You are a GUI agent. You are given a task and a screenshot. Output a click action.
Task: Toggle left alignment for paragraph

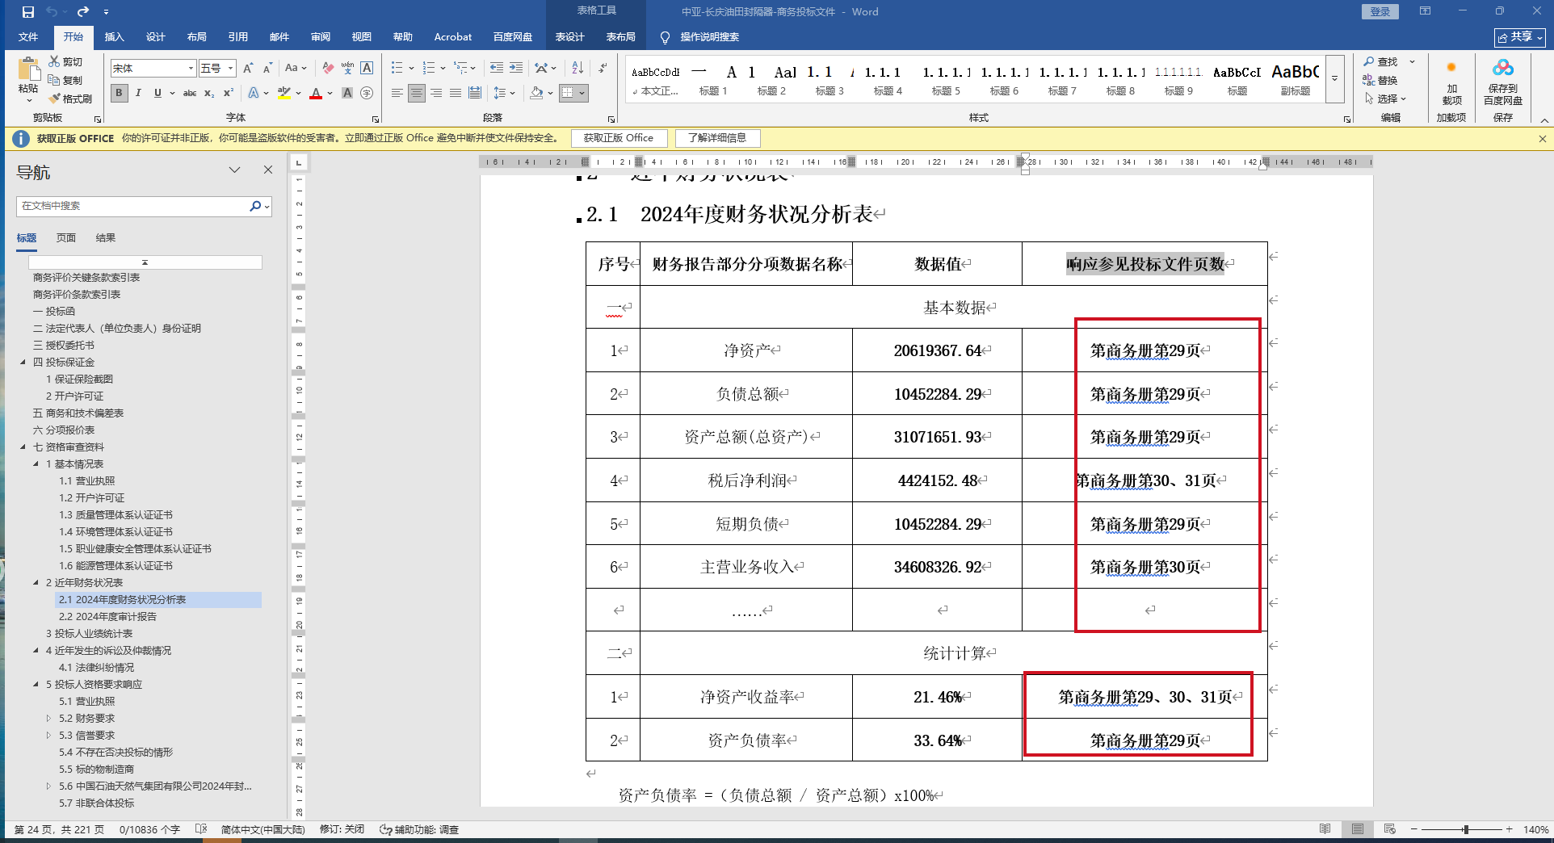pos(397,93)
